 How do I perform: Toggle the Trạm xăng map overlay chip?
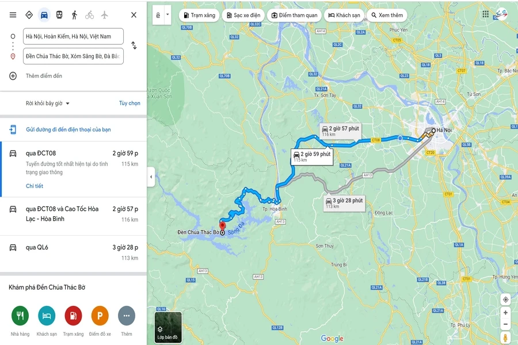pos(199,15)
